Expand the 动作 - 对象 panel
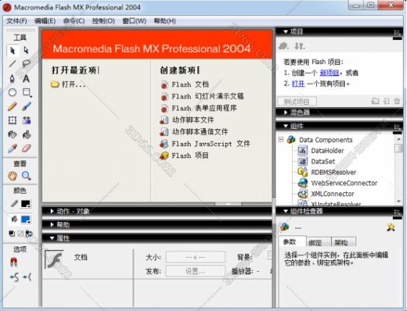 click(52, 211)
